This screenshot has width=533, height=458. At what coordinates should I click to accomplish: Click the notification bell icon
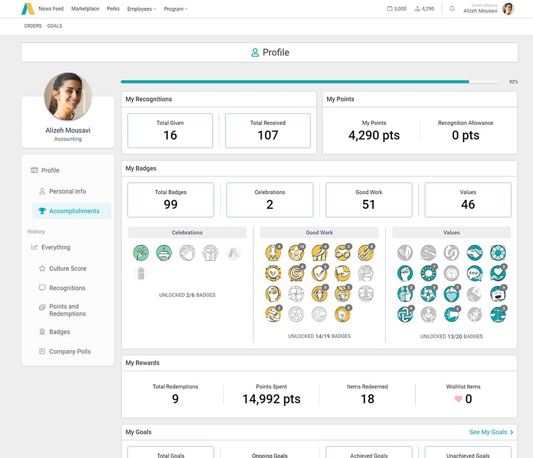452,9
